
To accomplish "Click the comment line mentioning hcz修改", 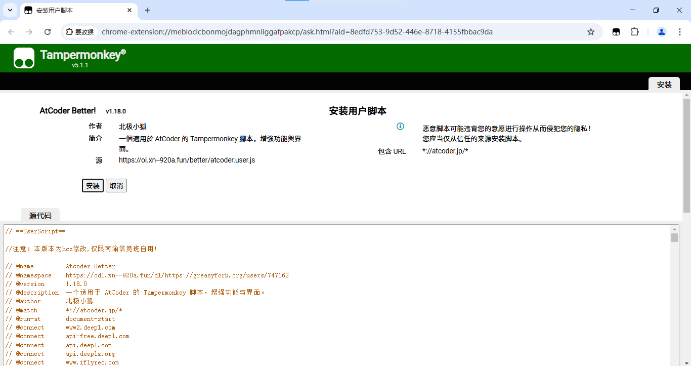I will coord(81,249).
